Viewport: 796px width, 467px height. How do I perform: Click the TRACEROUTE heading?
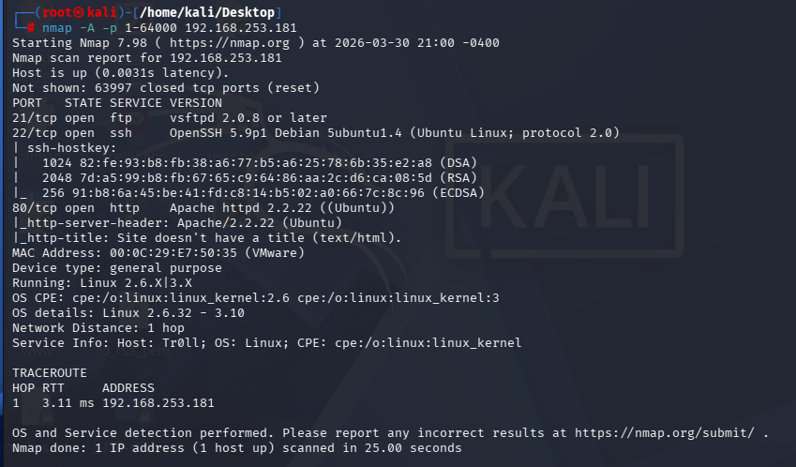pos(50,373)
